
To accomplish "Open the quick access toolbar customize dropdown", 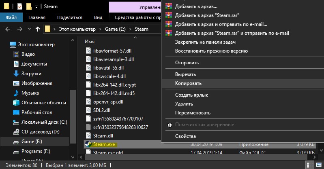I will pos(36,7).
